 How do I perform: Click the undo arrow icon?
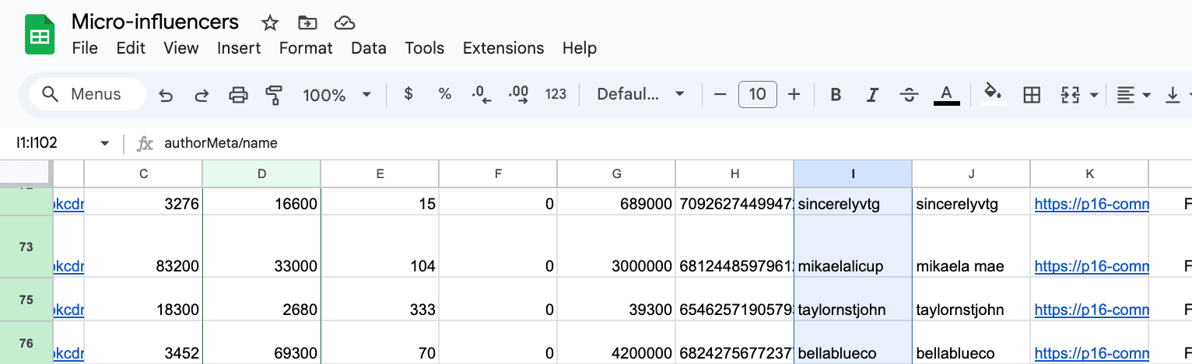pos(166,95)
